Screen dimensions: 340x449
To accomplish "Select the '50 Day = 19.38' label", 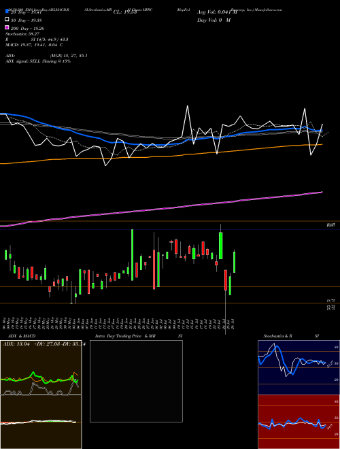I will coord(27,20).
